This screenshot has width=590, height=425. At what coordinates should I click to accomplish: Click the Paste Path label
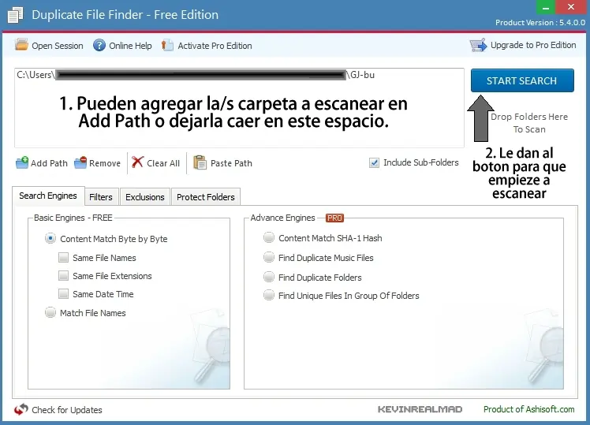231,163
